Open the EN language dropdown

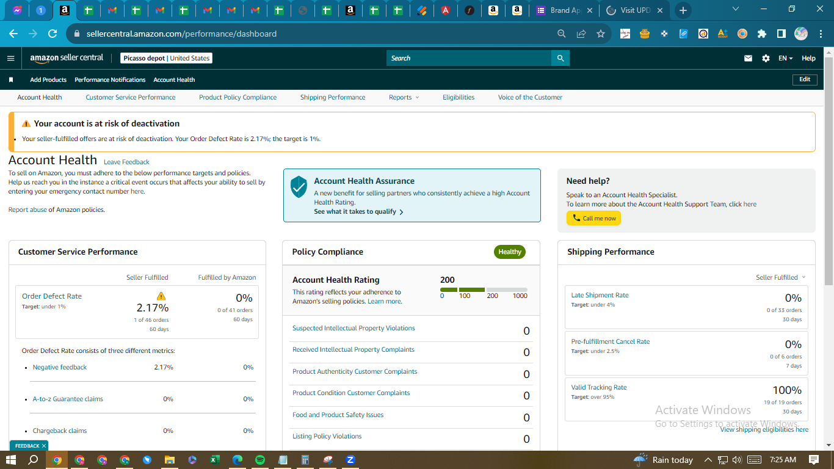click(x=785, y=58)
